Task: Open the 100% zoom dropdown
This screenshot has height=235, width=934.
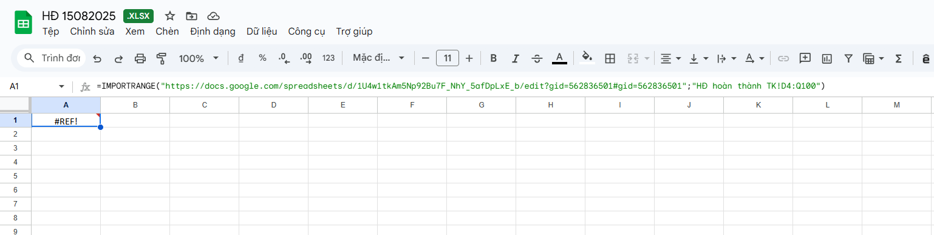Action: (x=199, y=58)
